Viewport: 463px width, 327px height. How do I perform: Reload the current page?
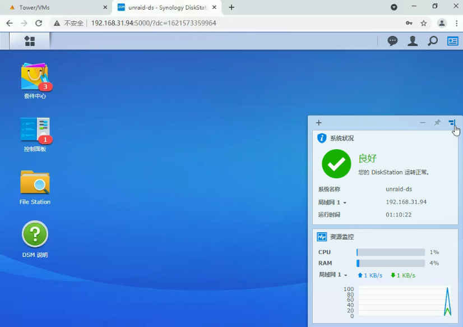coord(39,23)
